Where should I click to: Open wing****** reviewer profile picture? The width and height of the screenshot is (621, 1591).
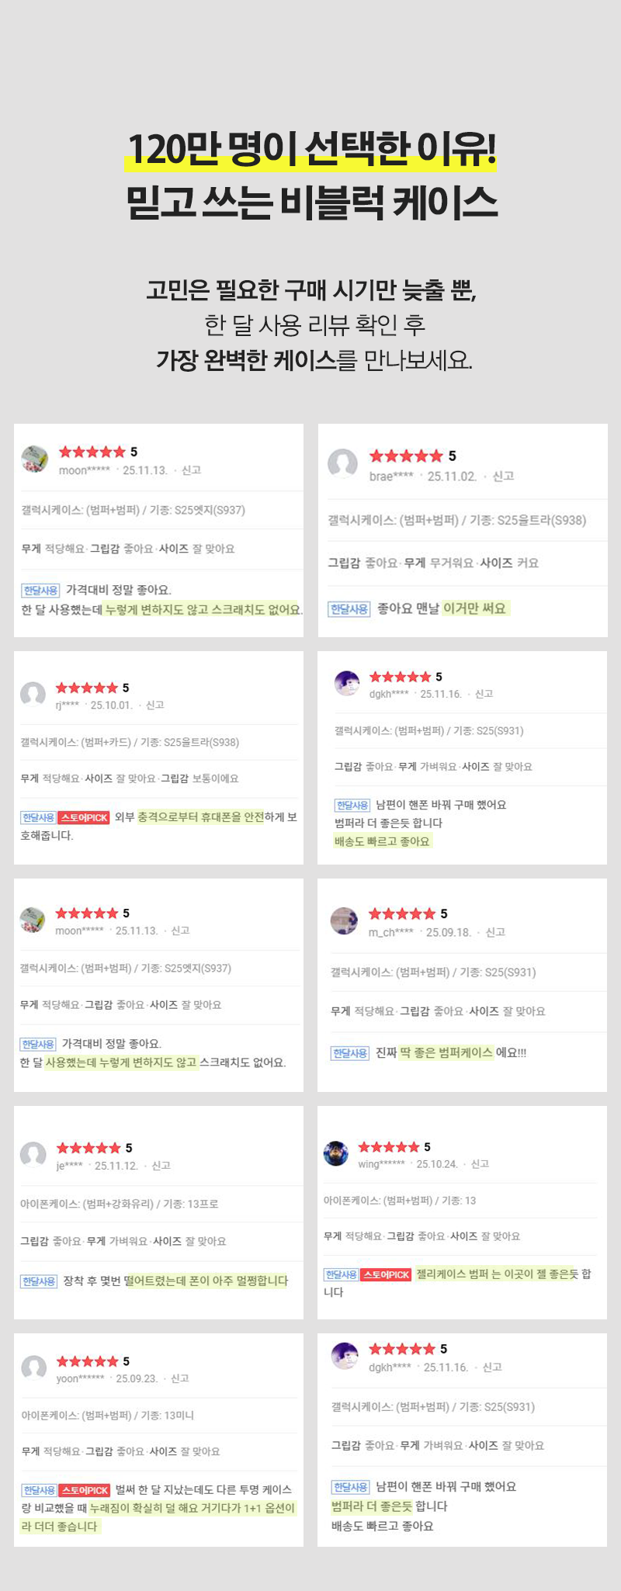pyautogui.click(x=336, y=1153)
